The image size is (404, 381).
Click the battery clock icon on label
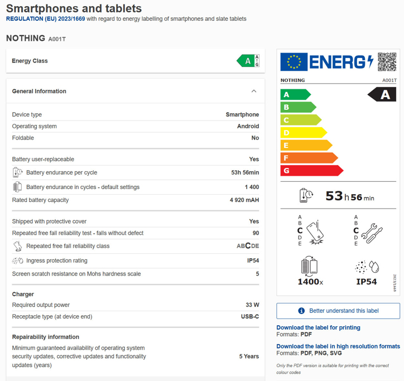[x=307, y=195]
